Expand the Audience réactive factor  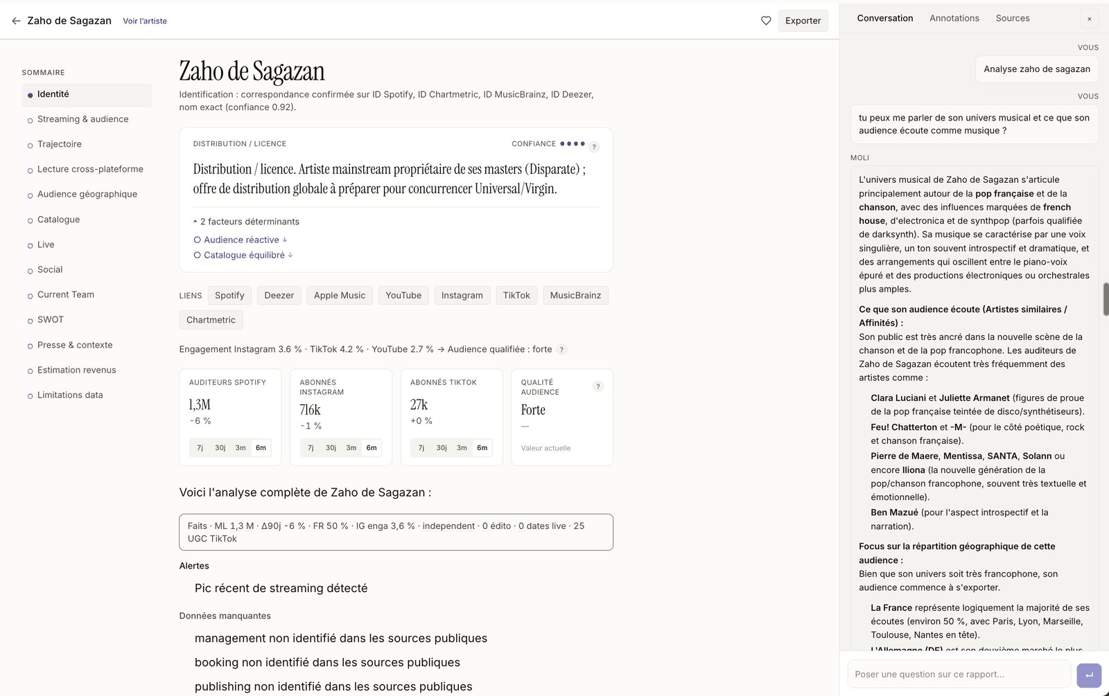[x=241, y=240]
